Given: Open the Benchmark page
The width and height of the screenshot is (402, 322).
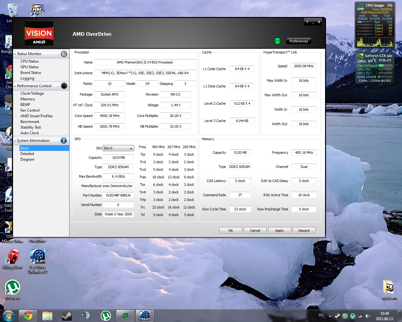Looking at the screenshot, I should 30,122.
